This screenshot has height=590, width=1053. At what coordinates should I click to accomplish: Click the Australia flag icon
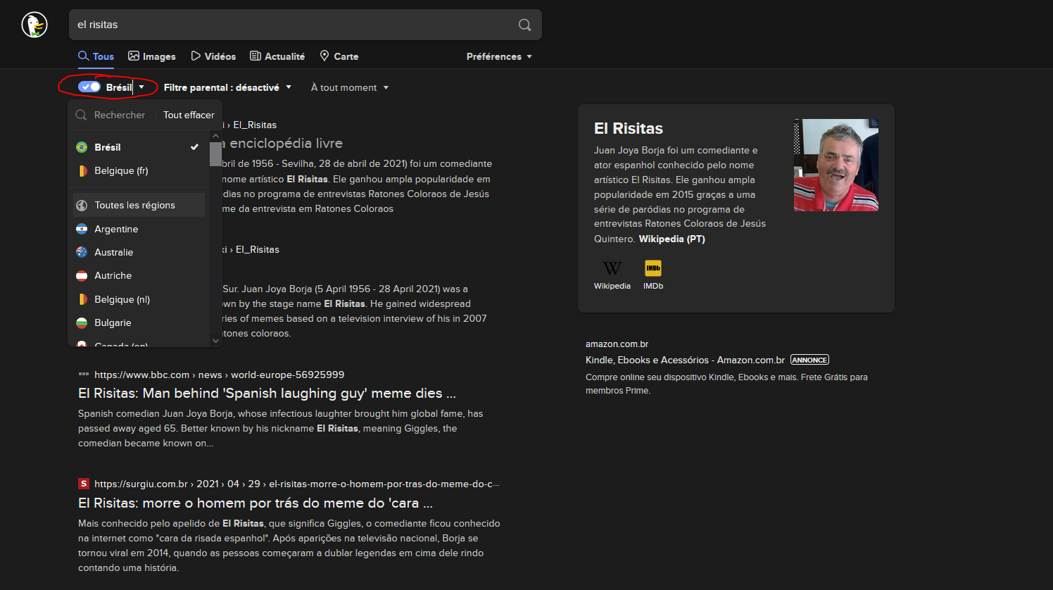[82, 252]
